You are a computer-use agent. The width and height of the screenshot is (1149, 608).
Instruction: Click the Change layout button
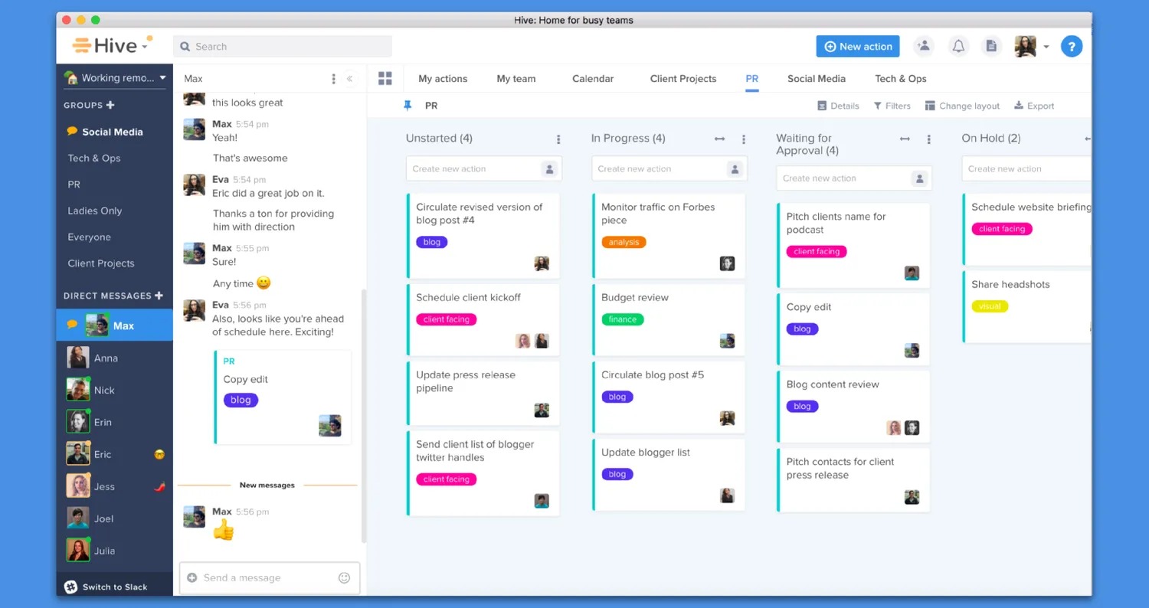[x=962, y=106]
